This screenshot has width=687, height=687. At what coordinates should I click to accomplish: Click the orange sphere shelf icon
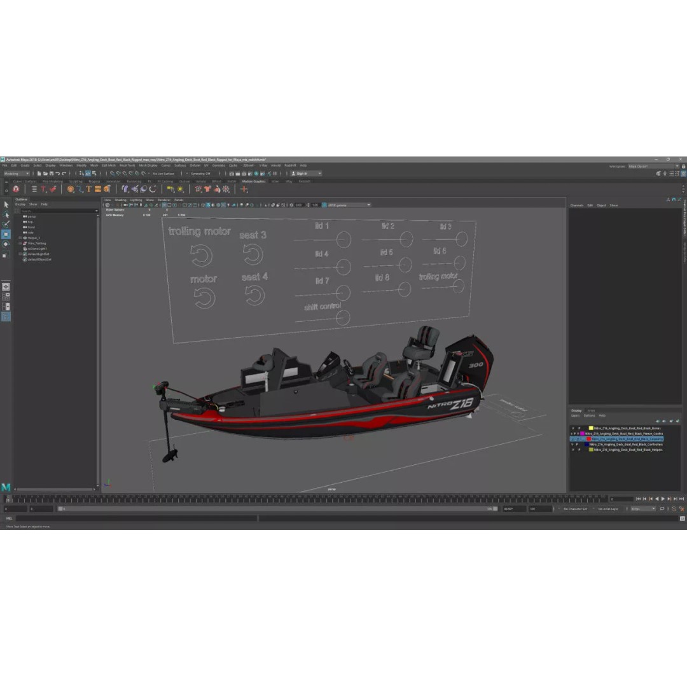pyautogui.click(x=71, y=190)
